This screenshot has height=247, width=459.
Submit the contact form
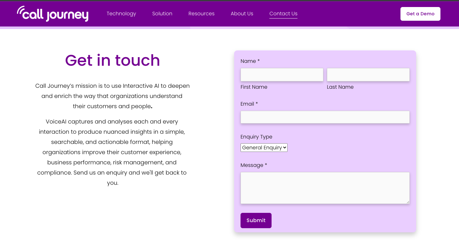coord(256,221)
